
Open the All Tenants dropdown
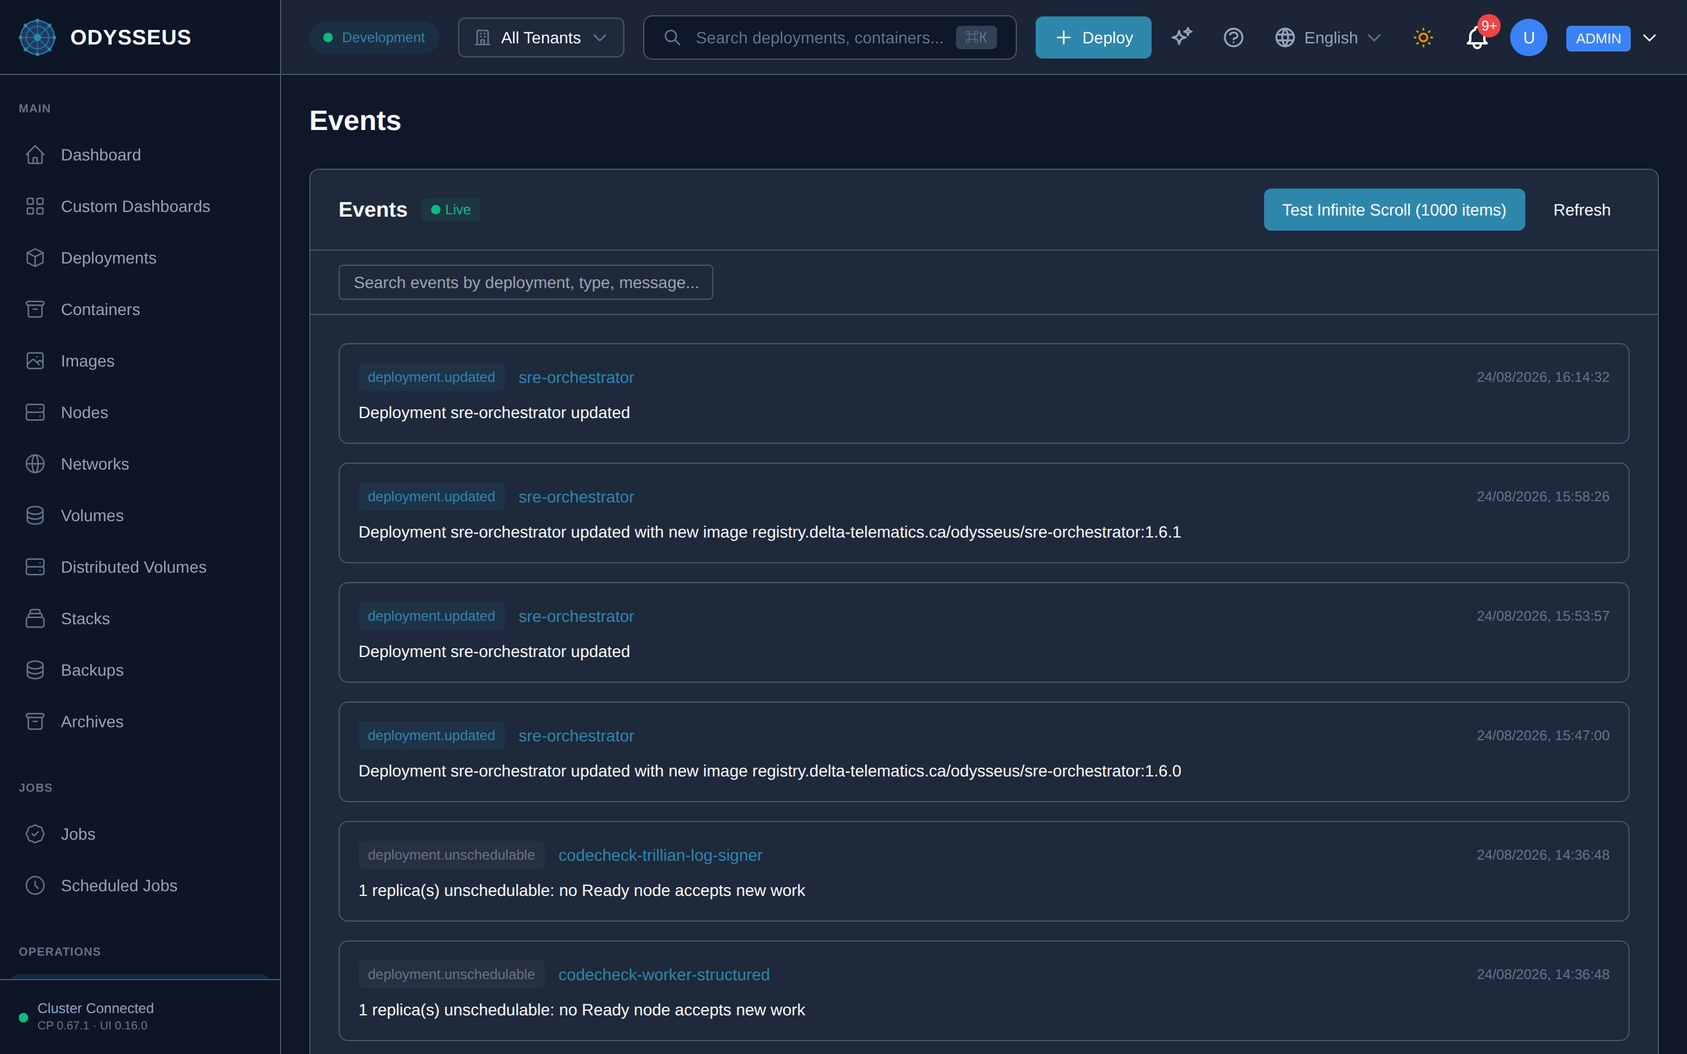pos(541,37)
